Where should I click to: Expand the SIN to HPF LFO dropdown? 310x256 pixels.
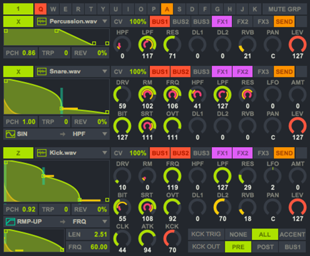(x=104, y=134)
